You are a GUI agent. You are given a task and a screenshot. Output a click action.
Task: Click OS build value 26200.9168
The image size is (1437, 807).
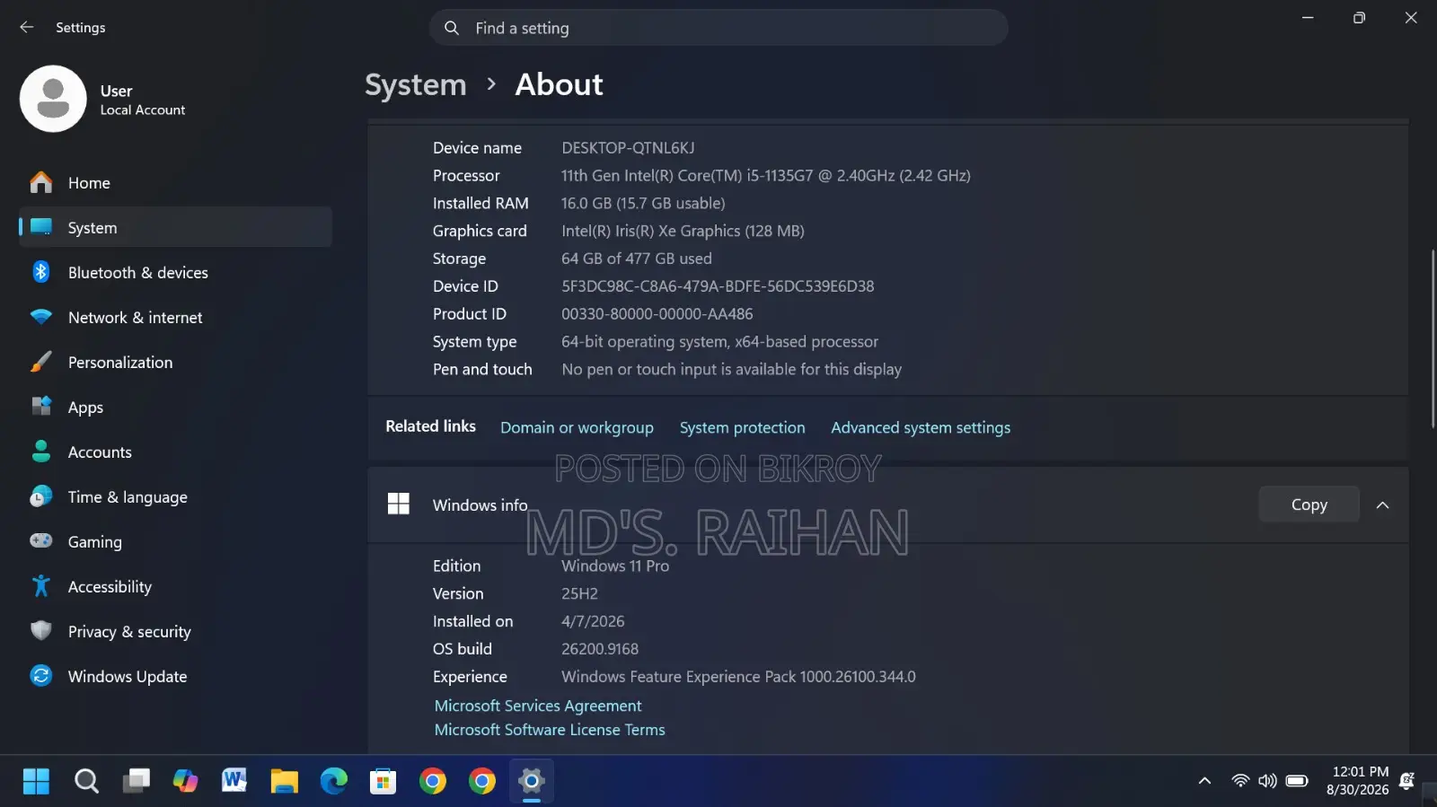[x=600, y=649]
